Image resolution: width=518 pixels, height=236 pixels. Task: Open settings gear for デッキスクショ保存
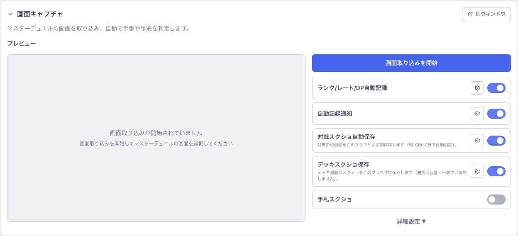[x=477, y=171]
